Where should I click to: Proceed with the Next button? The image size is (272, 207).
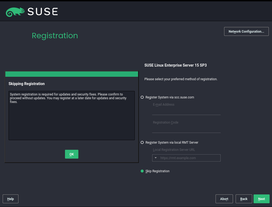click(x=261, y=199)
